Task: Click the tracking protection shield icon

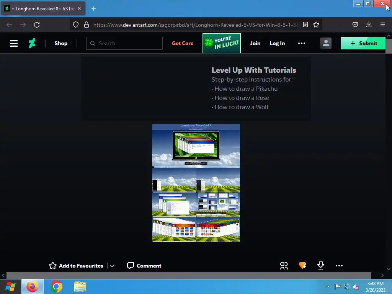Action: click(76, 25)
